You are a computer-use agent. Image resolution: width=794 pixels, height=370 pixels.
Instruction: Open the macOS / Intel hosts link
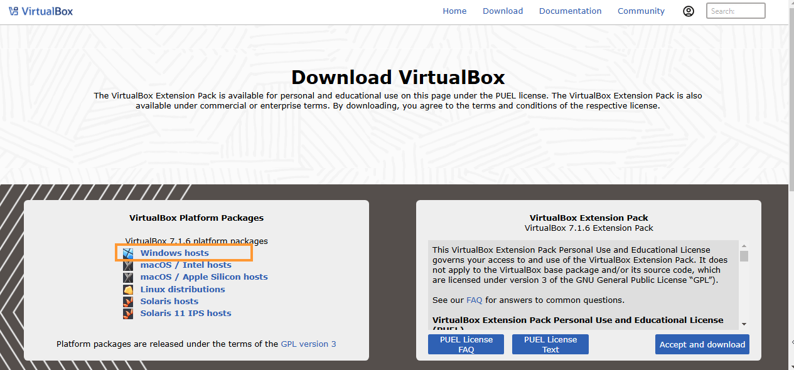tap(186, 265)
